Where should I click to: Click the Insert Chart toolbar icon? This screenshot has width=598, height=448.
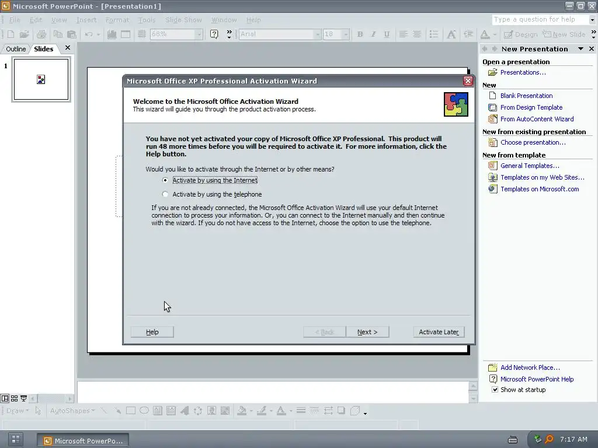[112, 34]
